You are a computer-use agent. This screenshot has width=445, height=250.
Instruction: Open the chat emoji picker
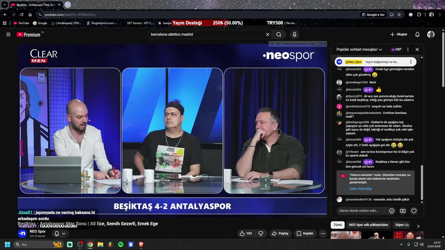point(392,211)
